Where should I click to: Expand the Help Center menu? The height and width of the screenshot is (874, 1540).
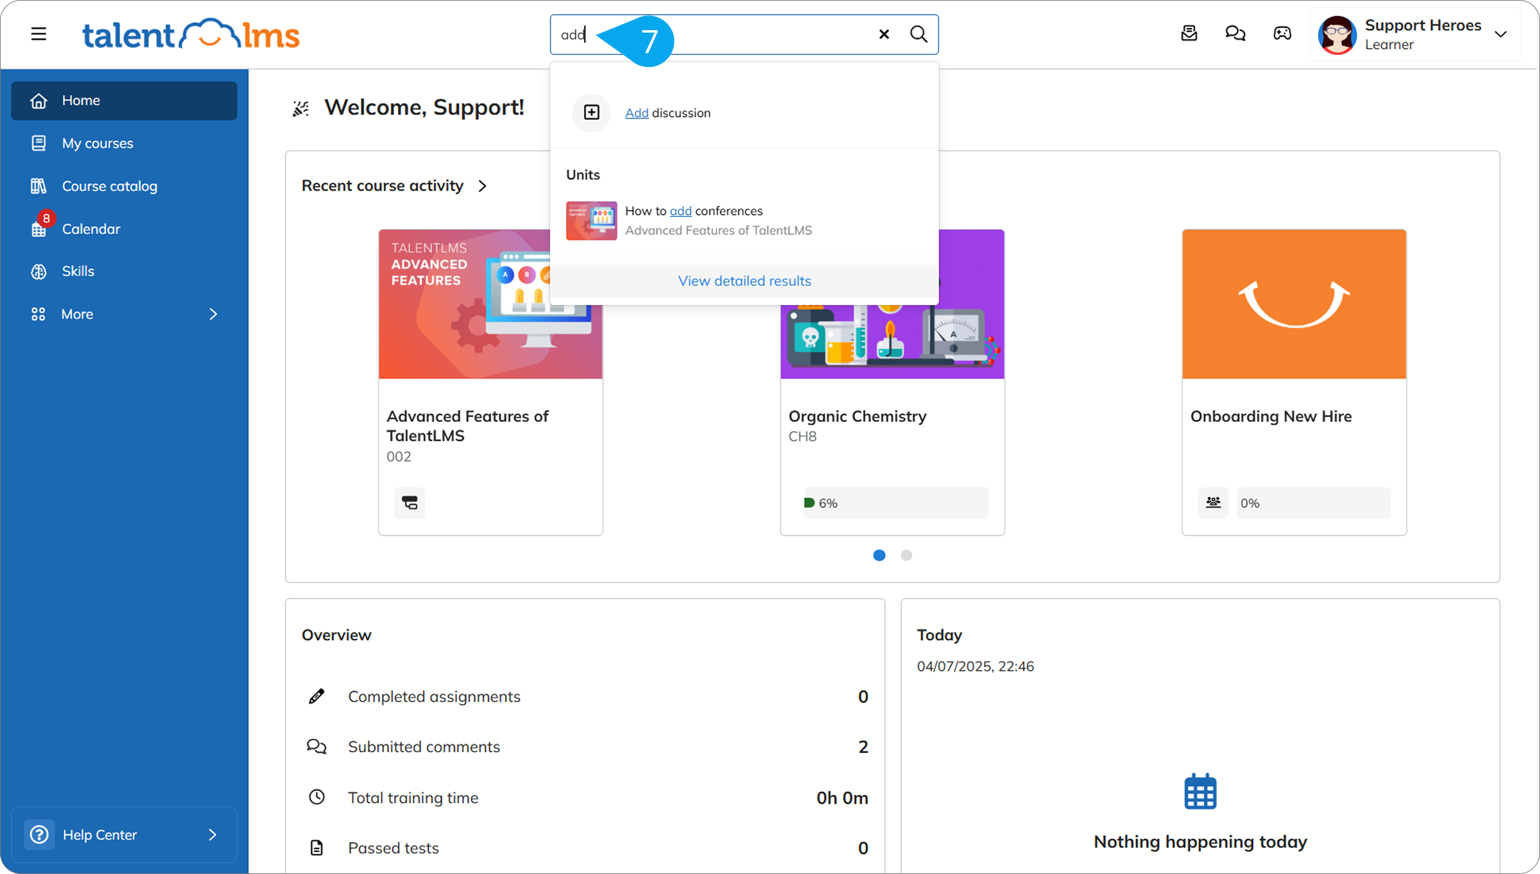pyautogui.click(x=124, y=835)
